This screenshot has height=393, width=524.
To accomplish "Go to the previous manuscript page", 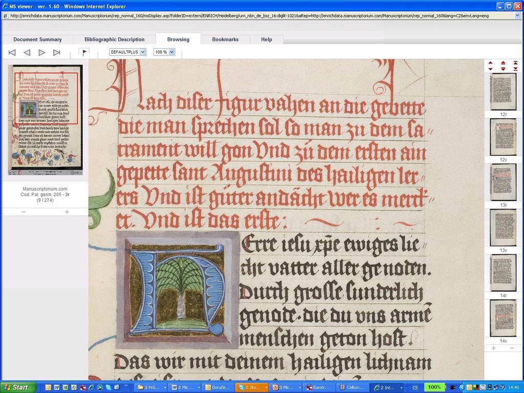I will tap(27, 53).
